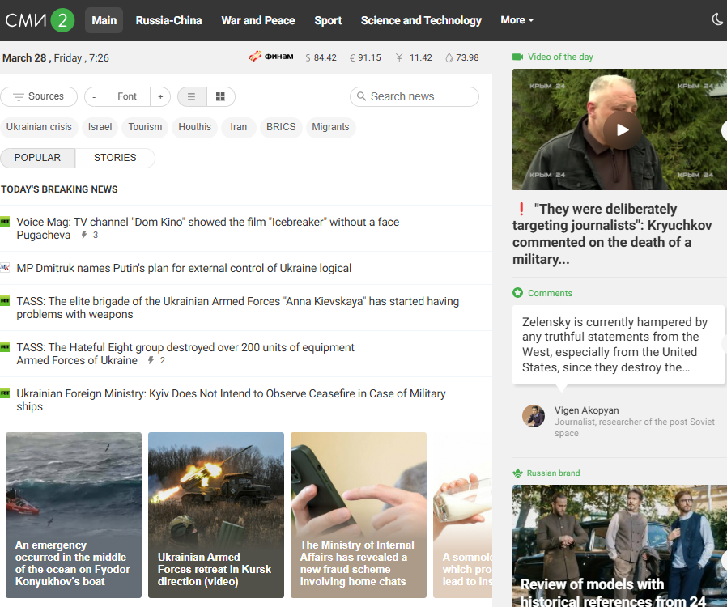
Task: Increase font size with plus button
Action: [x=160, y=96]
